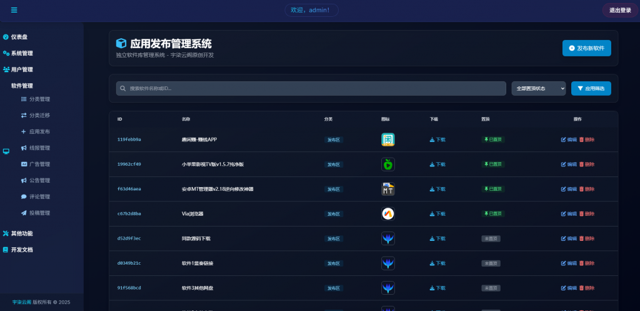Click the monitor icon in the sidebar

(x=6, y=151)
